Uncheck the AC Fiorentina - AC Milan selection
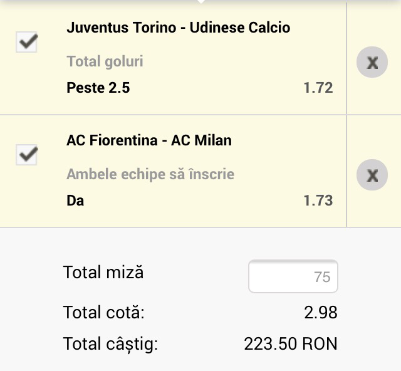 point(26,154)
